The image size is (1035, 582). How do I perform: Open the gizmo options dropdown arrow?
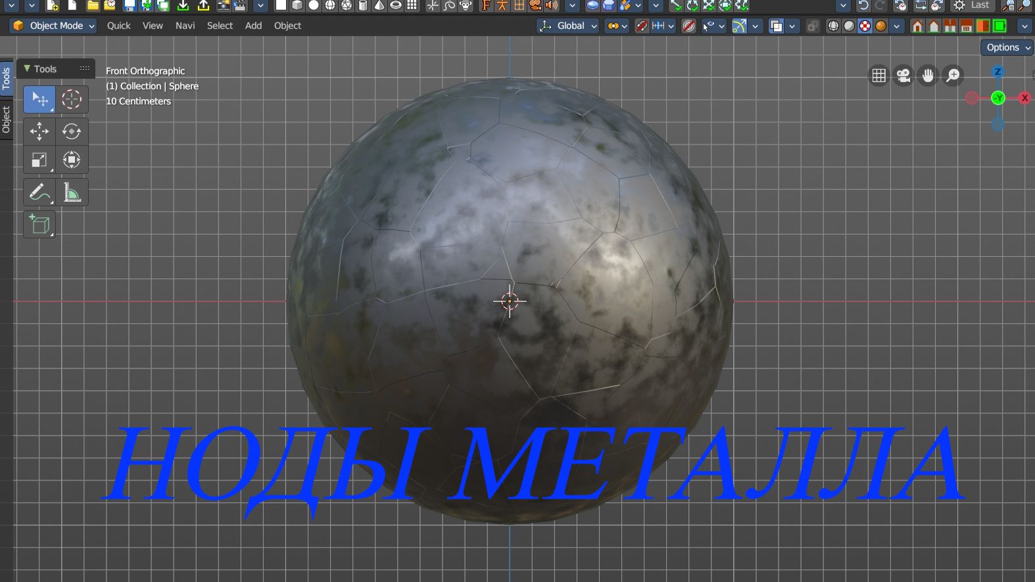[x=756, y=26]
